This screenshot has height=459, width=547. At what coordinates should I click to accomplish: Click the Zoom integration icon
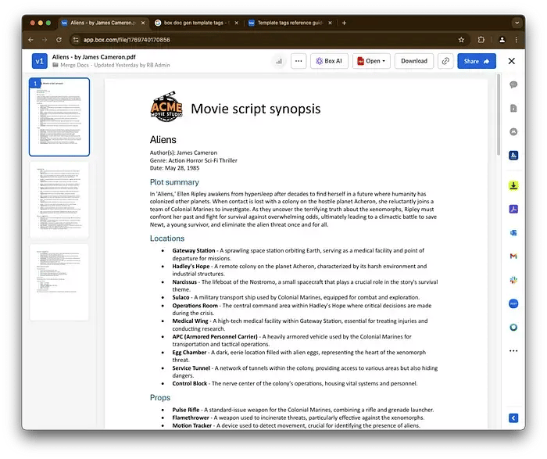(513, 303)
